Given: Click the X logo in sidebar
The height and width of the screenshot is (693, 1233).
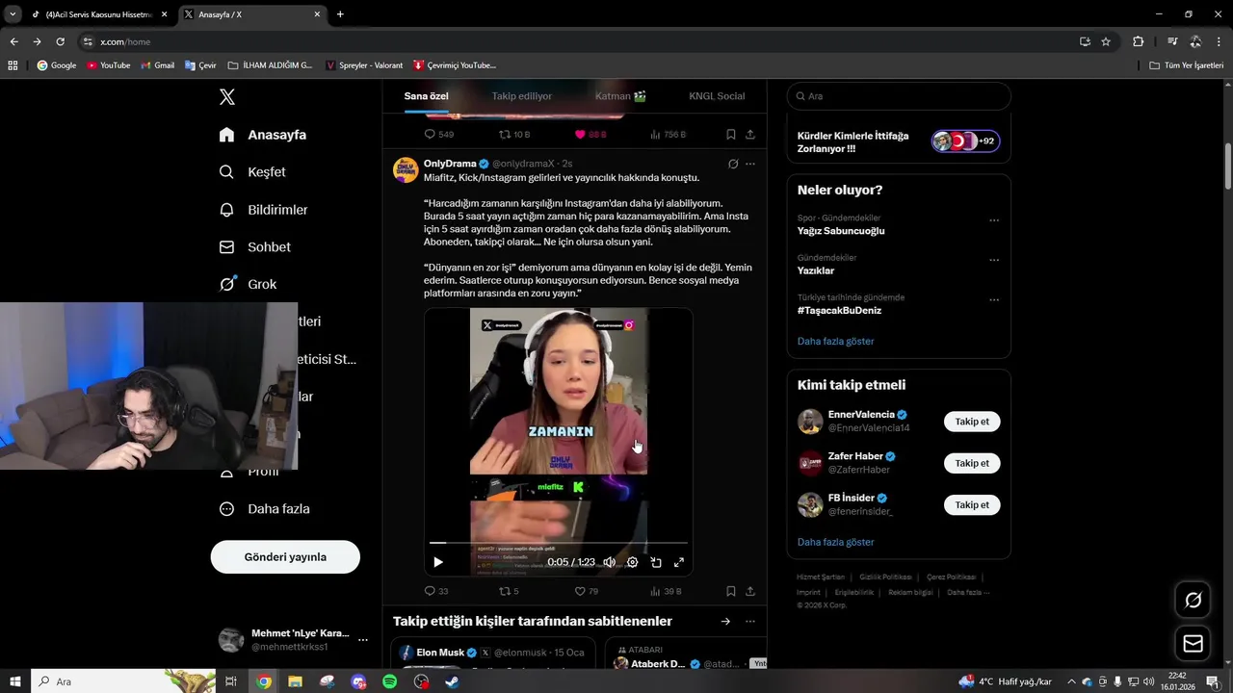Looking at the screenshot, I should pyautogui.click(x=226, y=97).
